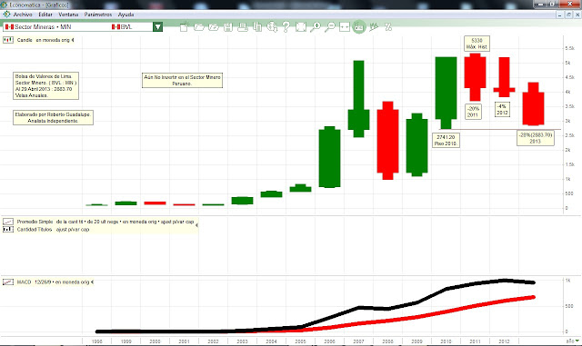Open the green asset selector dropdown arrow

tap(157, 26)
